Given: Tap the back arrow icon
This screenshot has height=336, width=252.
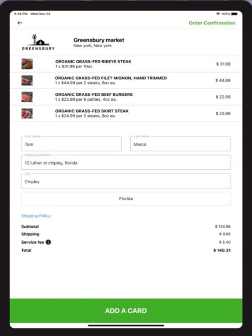Looking at the screenshot, I should tap(20, 23).
